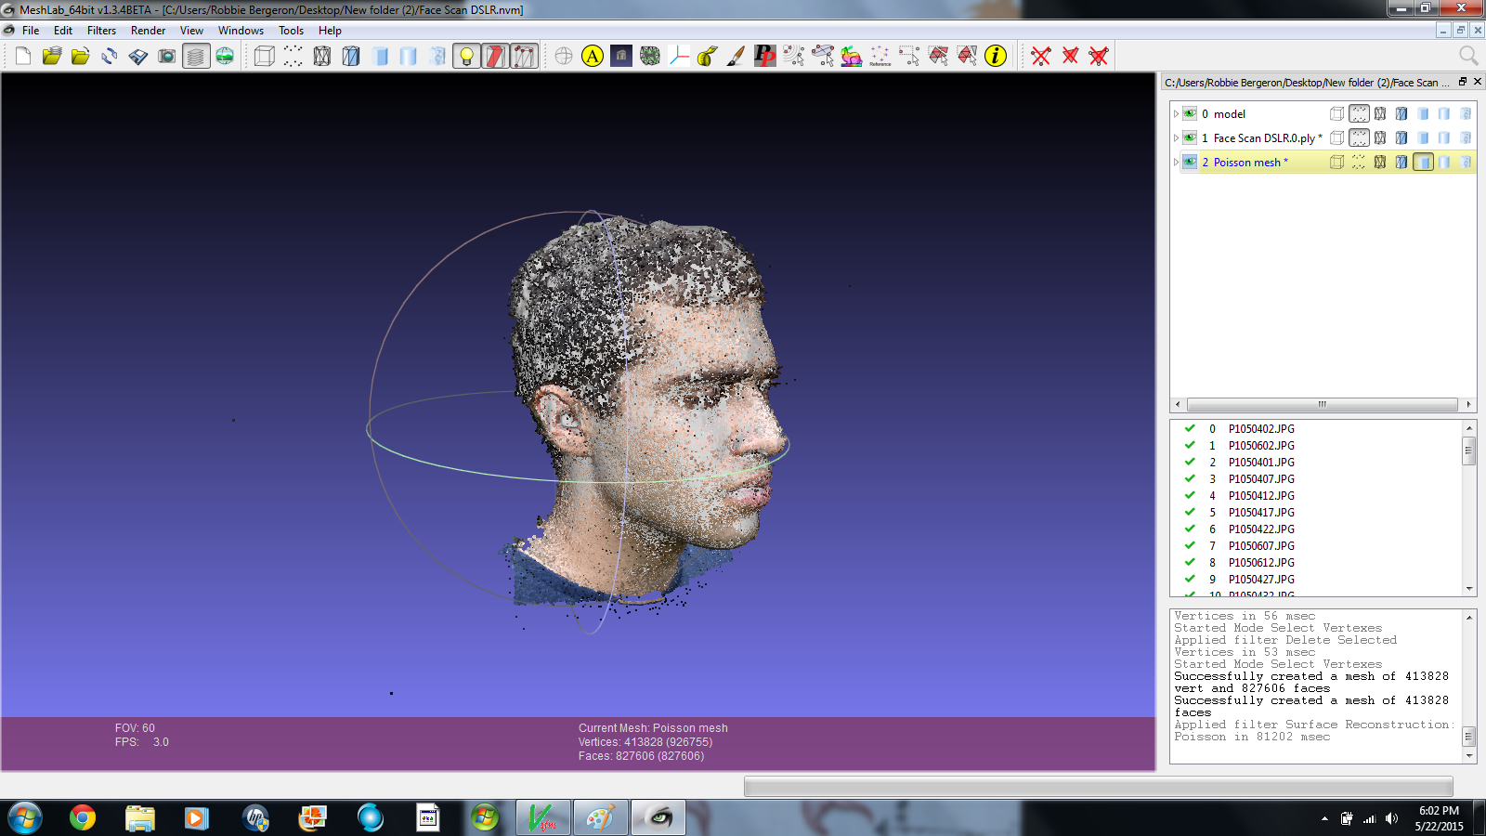Select raster P1050402.JPG in the list
1486x836 pixels.
pyautogui.click(x=1261, y=429)
